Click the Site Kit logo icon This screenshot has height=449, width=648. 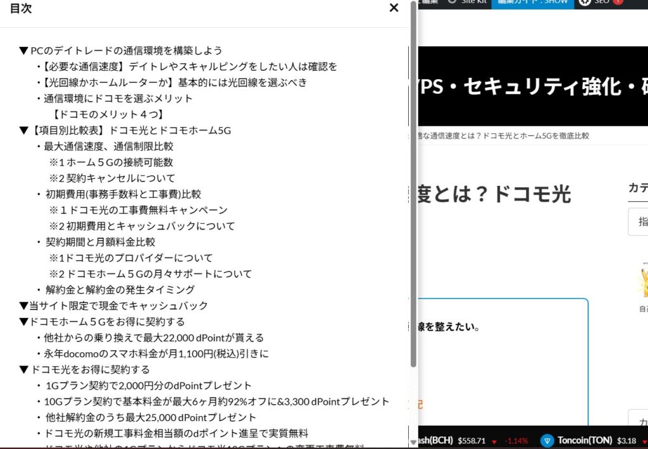coord(452,2)
